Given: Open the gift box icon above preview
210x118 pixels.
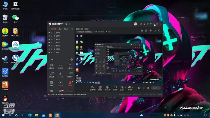Looking at the screenshot, I should [142, 31].
